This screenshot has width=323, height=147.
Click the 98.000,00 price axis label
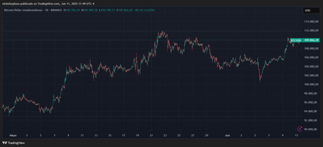click(x=311, y=93)
